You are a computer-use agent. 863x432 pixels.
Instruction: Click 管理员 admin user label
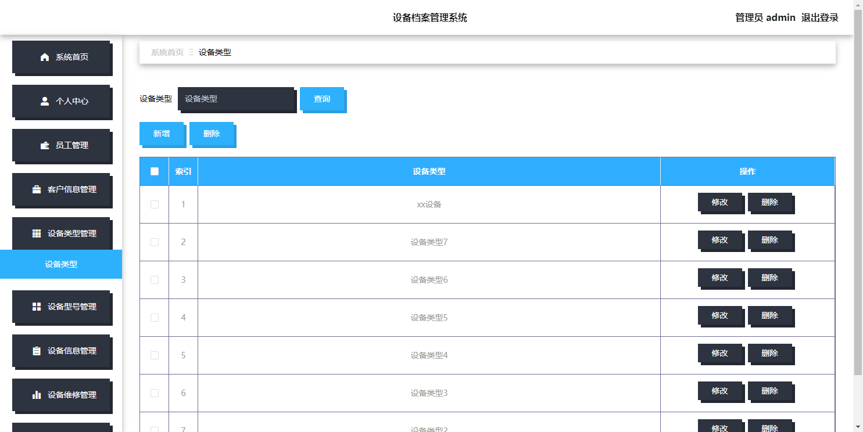tap(765, 17)
